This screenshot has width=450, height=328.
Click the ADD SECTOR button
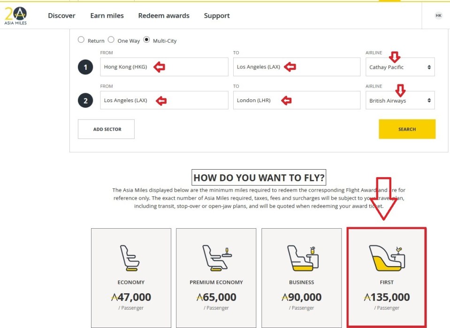pyautogui.click(x=106, y=129)
